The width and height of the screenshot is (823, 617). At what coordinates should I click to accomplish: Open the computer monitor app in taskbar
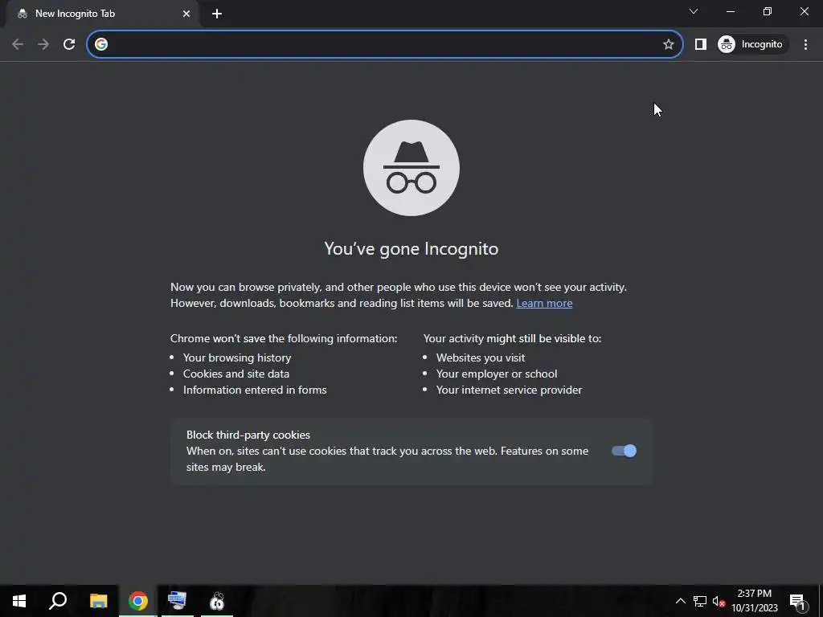pos(178,601)
